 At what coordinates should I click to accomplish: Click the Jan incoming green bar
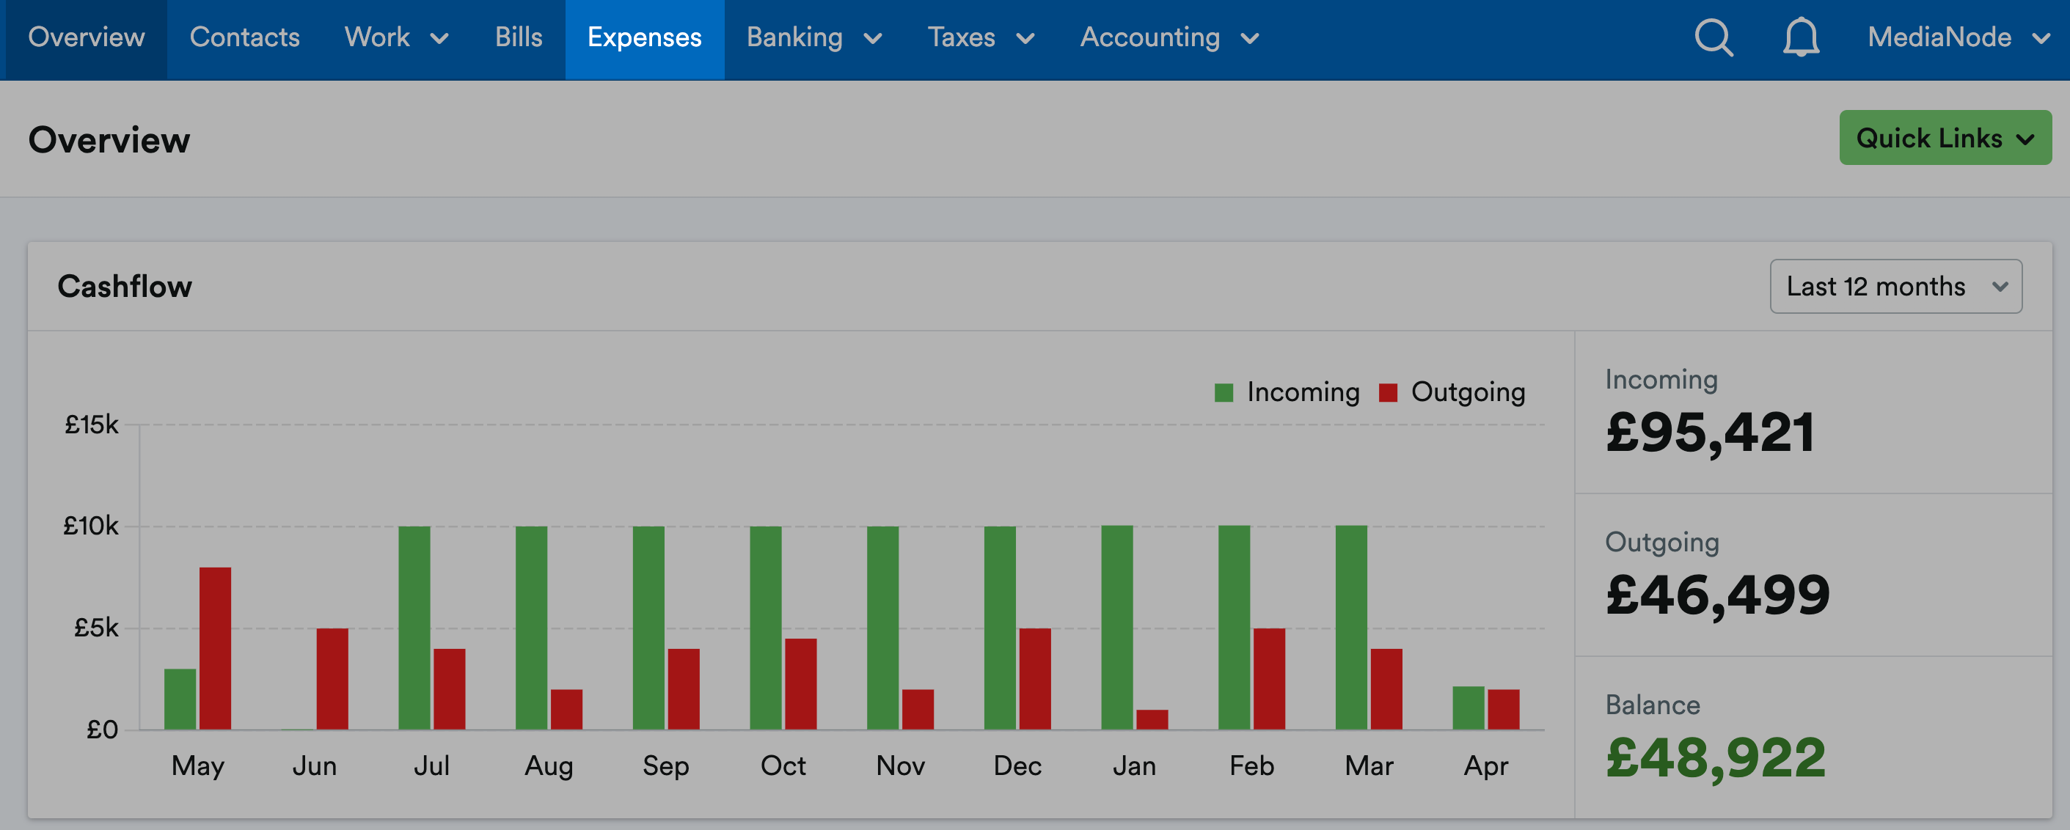tap(1116, 628)
